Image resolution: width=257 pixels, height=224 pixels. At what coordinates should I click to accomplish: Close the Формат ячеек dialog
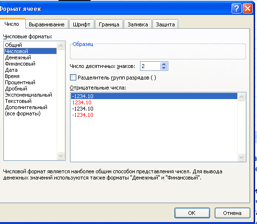247,9
